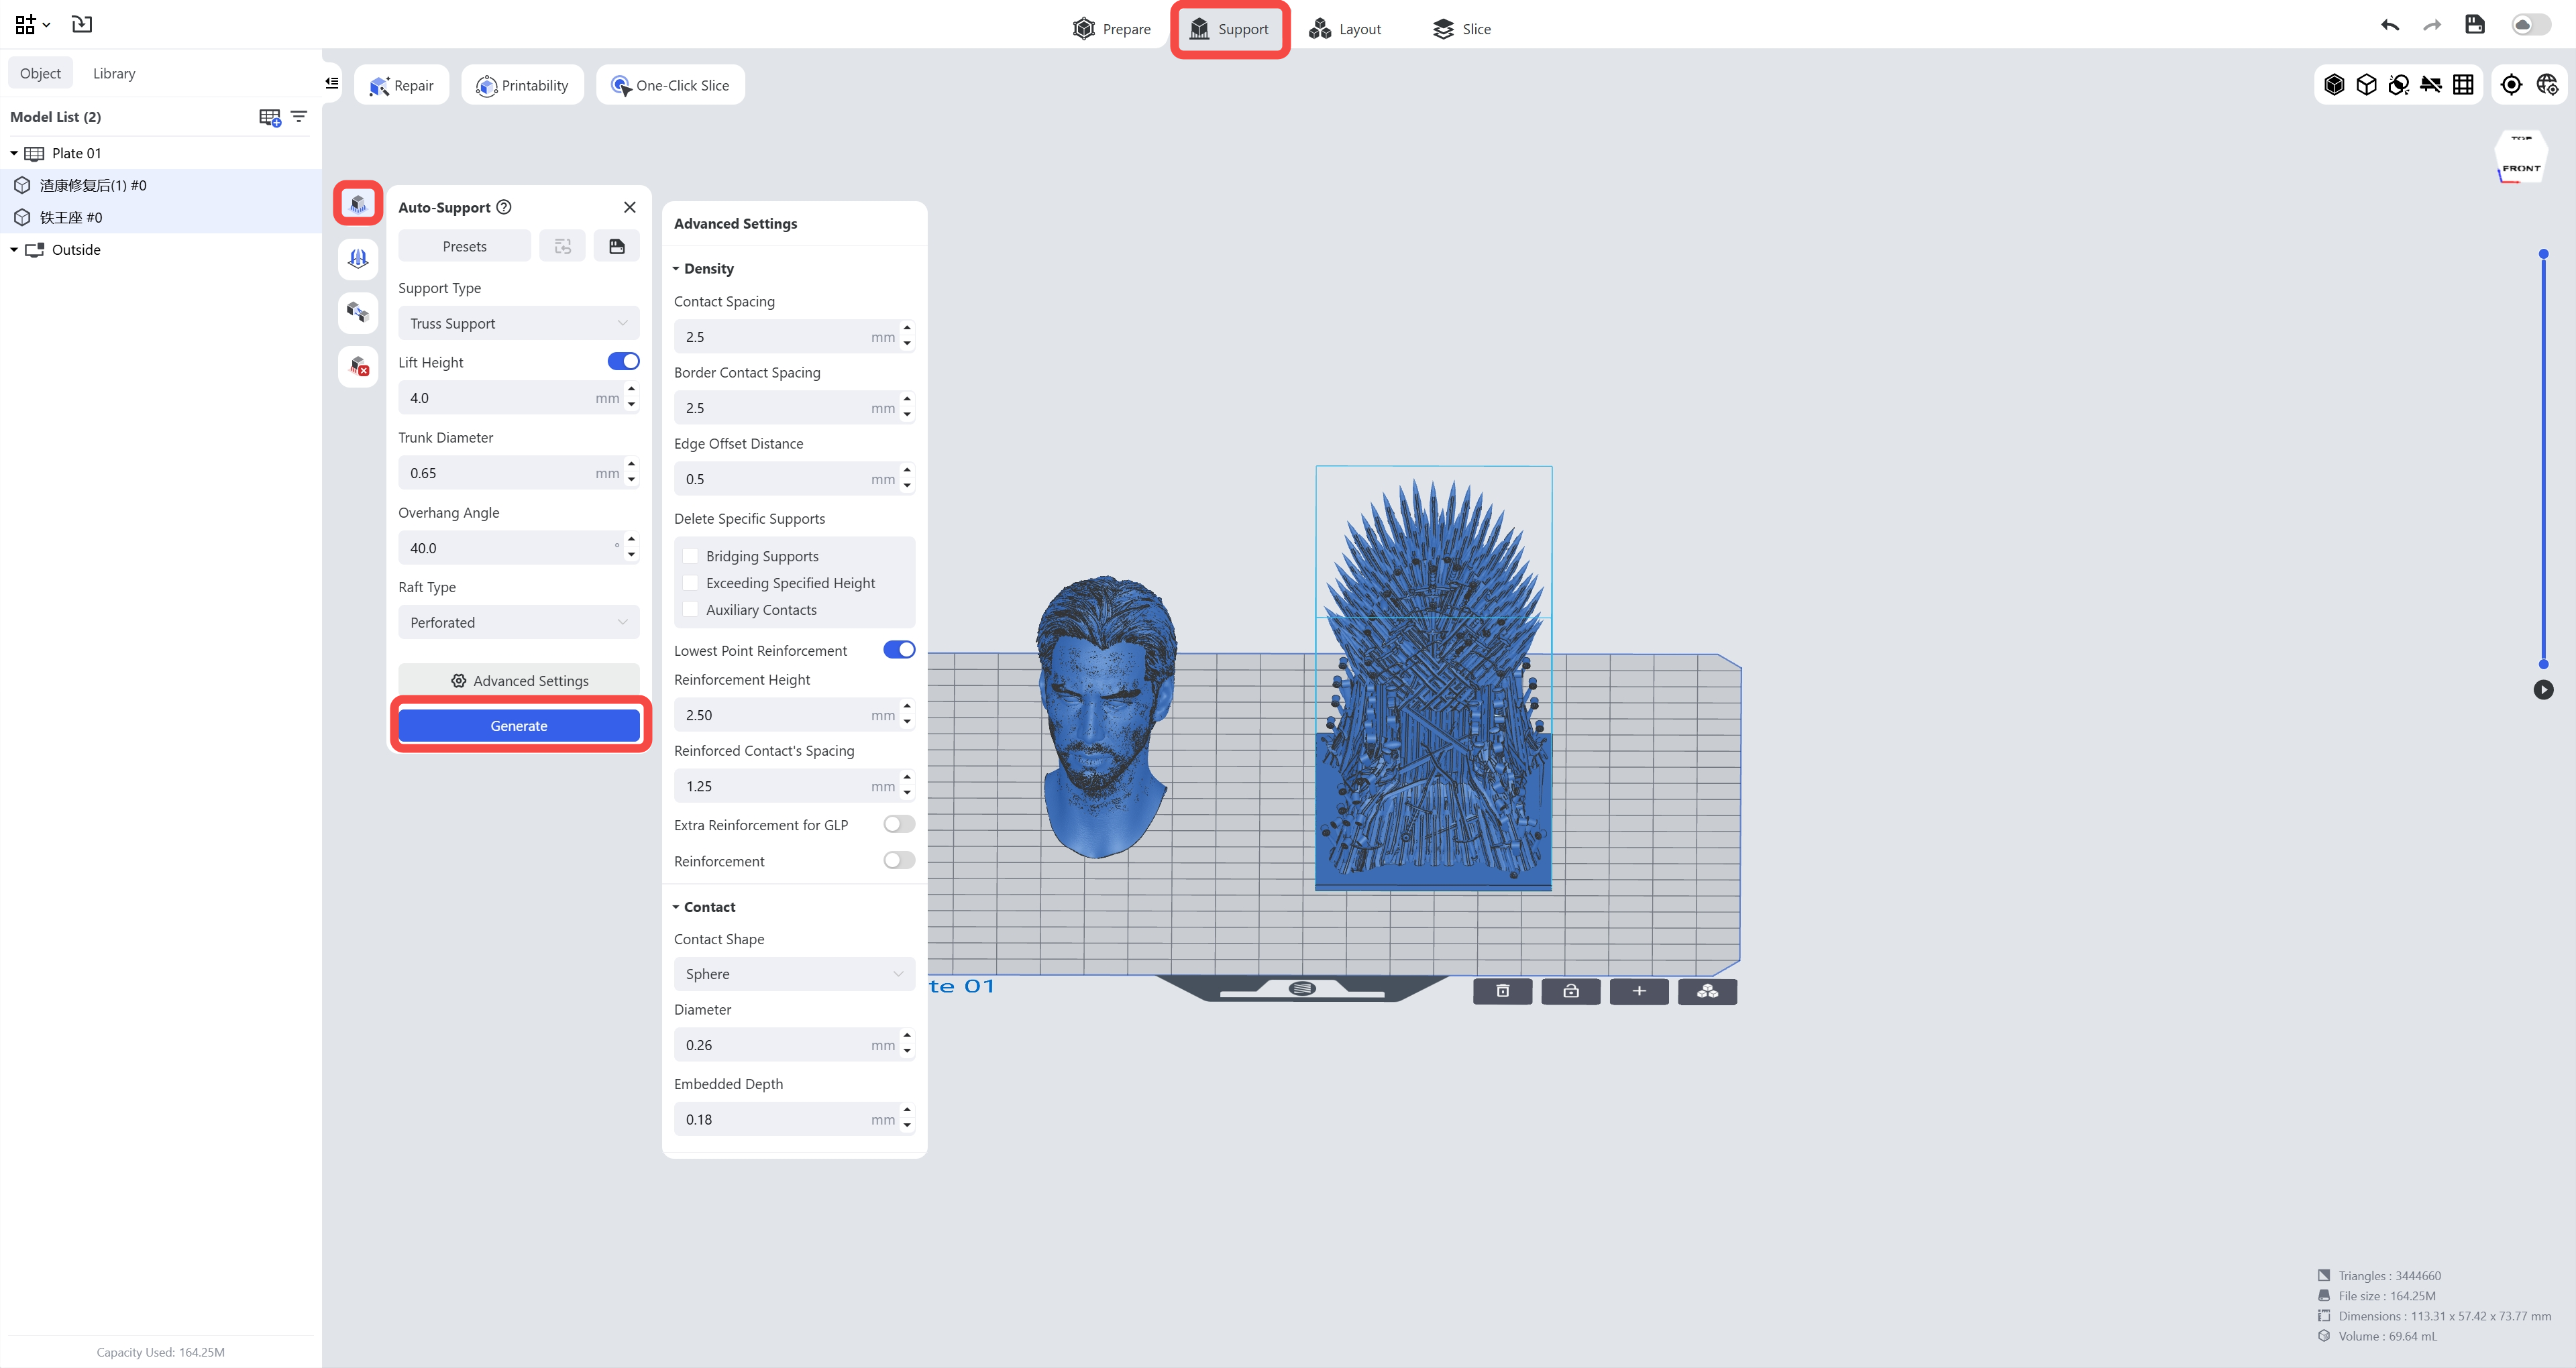Switch to wireframe cube view
The image size is (2576, 1368).
tap(2366, 85)
